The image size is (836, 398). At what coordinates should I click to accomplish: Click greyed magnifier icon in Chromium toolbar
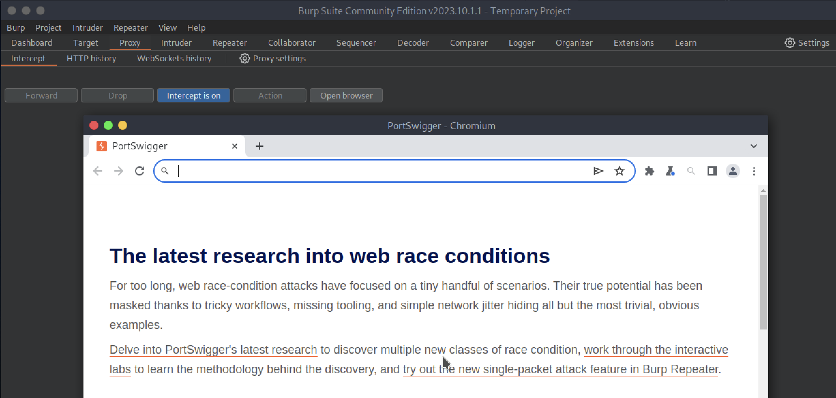691,171
